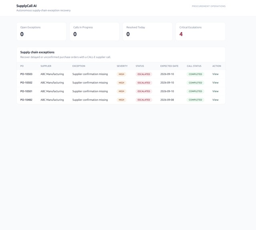The image size is (256, 230).
Task: Open View link for PO-10502
Action: [x=216, y=83]
